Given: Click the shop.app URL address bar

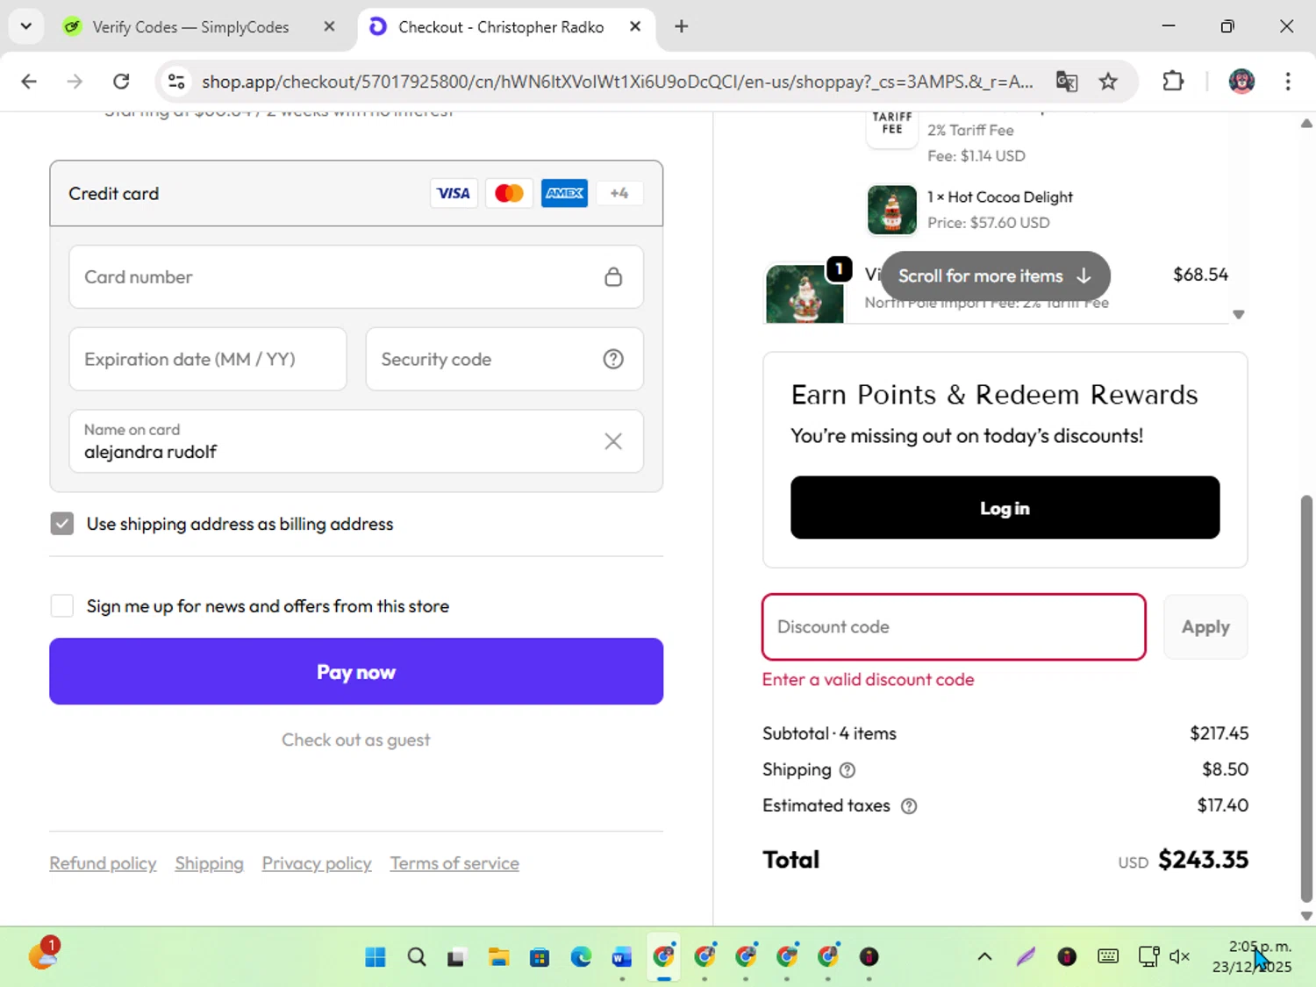Looking at the screenshot, I should [x=617, y=82].
